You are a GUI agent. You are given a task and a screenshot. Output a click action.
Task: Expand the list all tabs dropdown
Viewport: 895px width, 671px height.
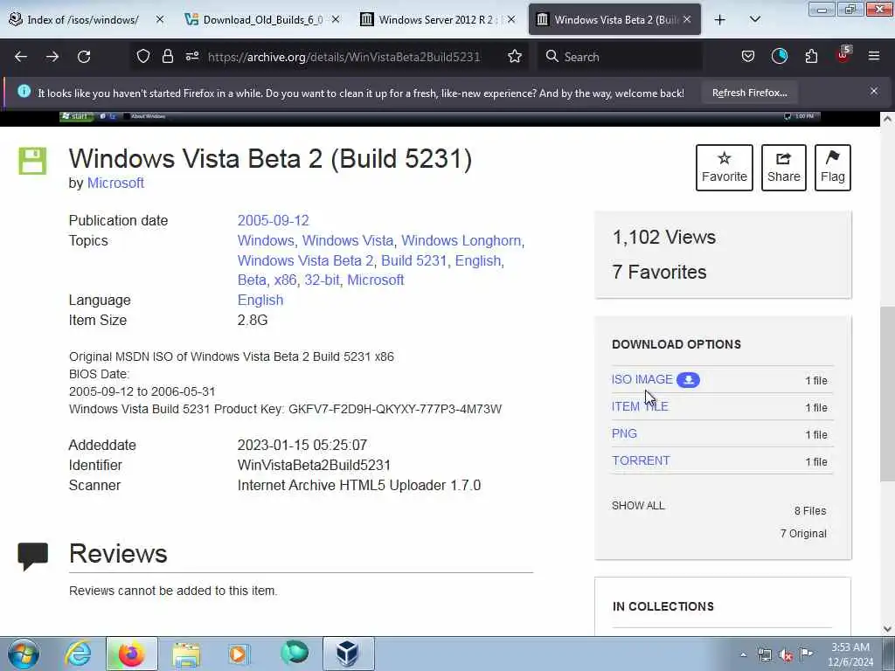(x=755, y=20)
